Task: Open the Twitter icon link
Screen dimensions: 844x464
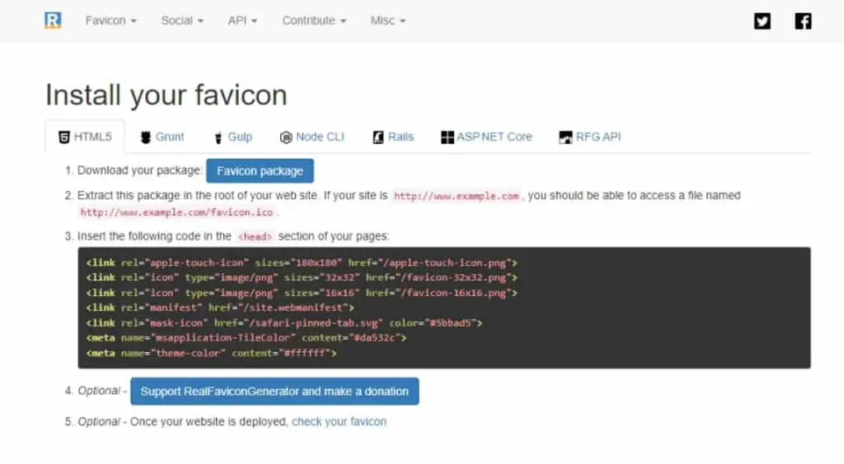Action: (762, 21)
